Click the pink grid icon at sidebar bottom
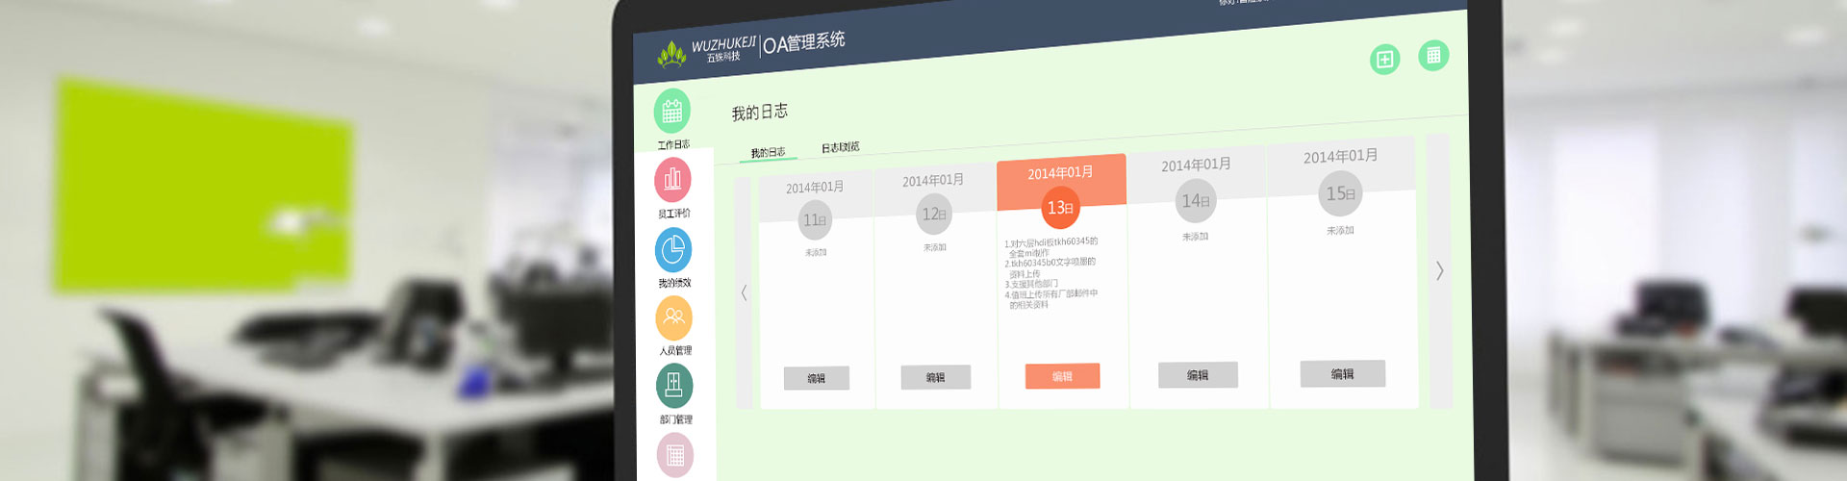 674,454
